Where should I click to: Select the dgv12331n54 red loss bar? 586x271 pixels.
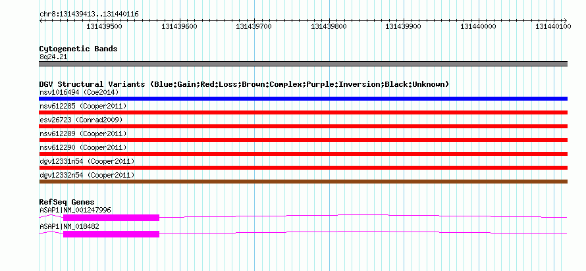tap(303, 168)
